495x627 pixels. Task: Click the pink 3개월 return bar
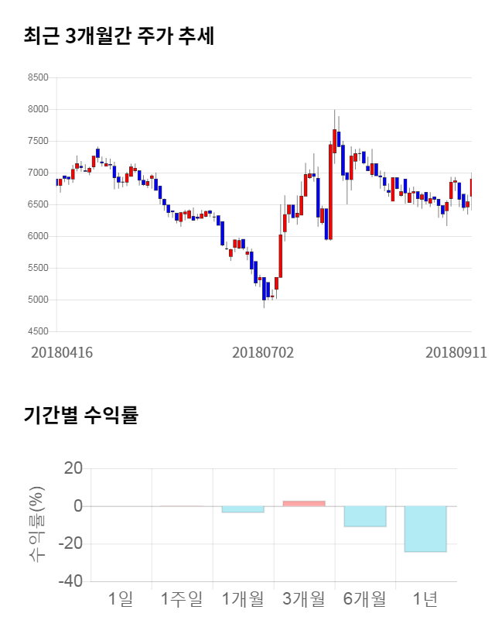coord(304,504)
